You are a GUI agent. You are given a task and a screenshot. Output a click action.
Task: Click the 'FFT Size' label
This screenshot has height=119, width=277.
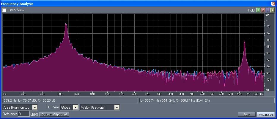[53, 107]
